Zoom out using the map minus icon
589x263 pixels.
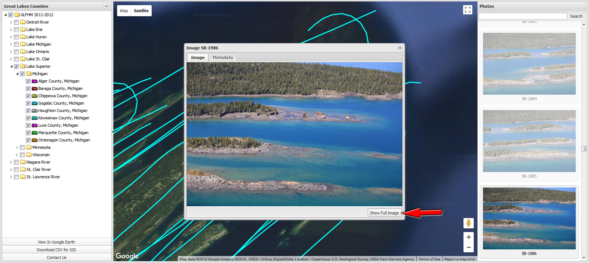tap(468, 247)
